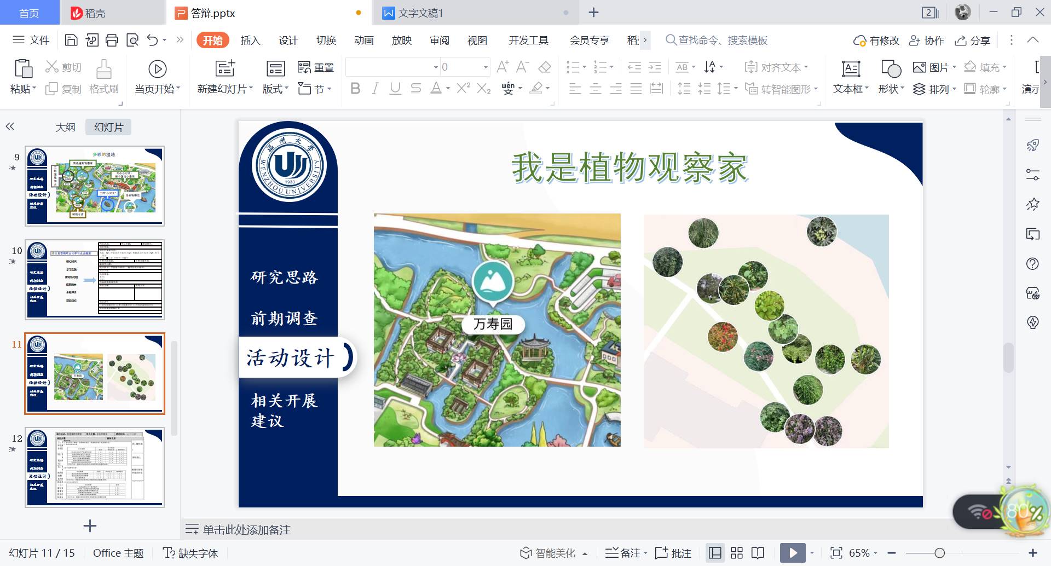1051x566 pixels.
Task: Toggle Bold text formatting
Action: (355, 88)
